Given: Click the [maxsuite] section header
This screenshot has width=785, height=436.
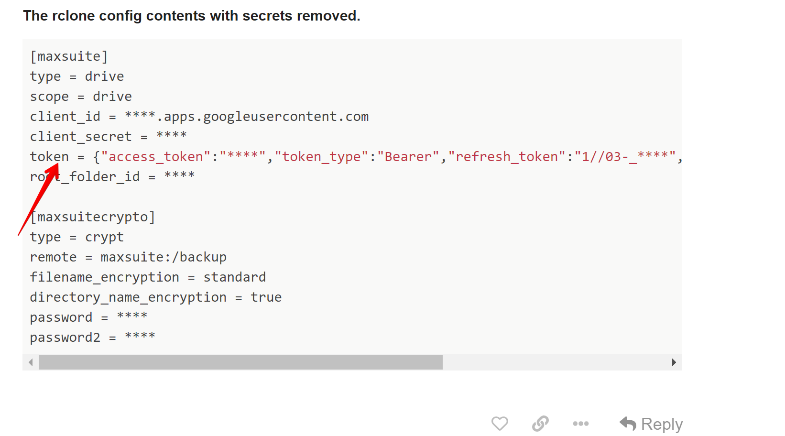Looking at the screenshot, I should (69, 56).
